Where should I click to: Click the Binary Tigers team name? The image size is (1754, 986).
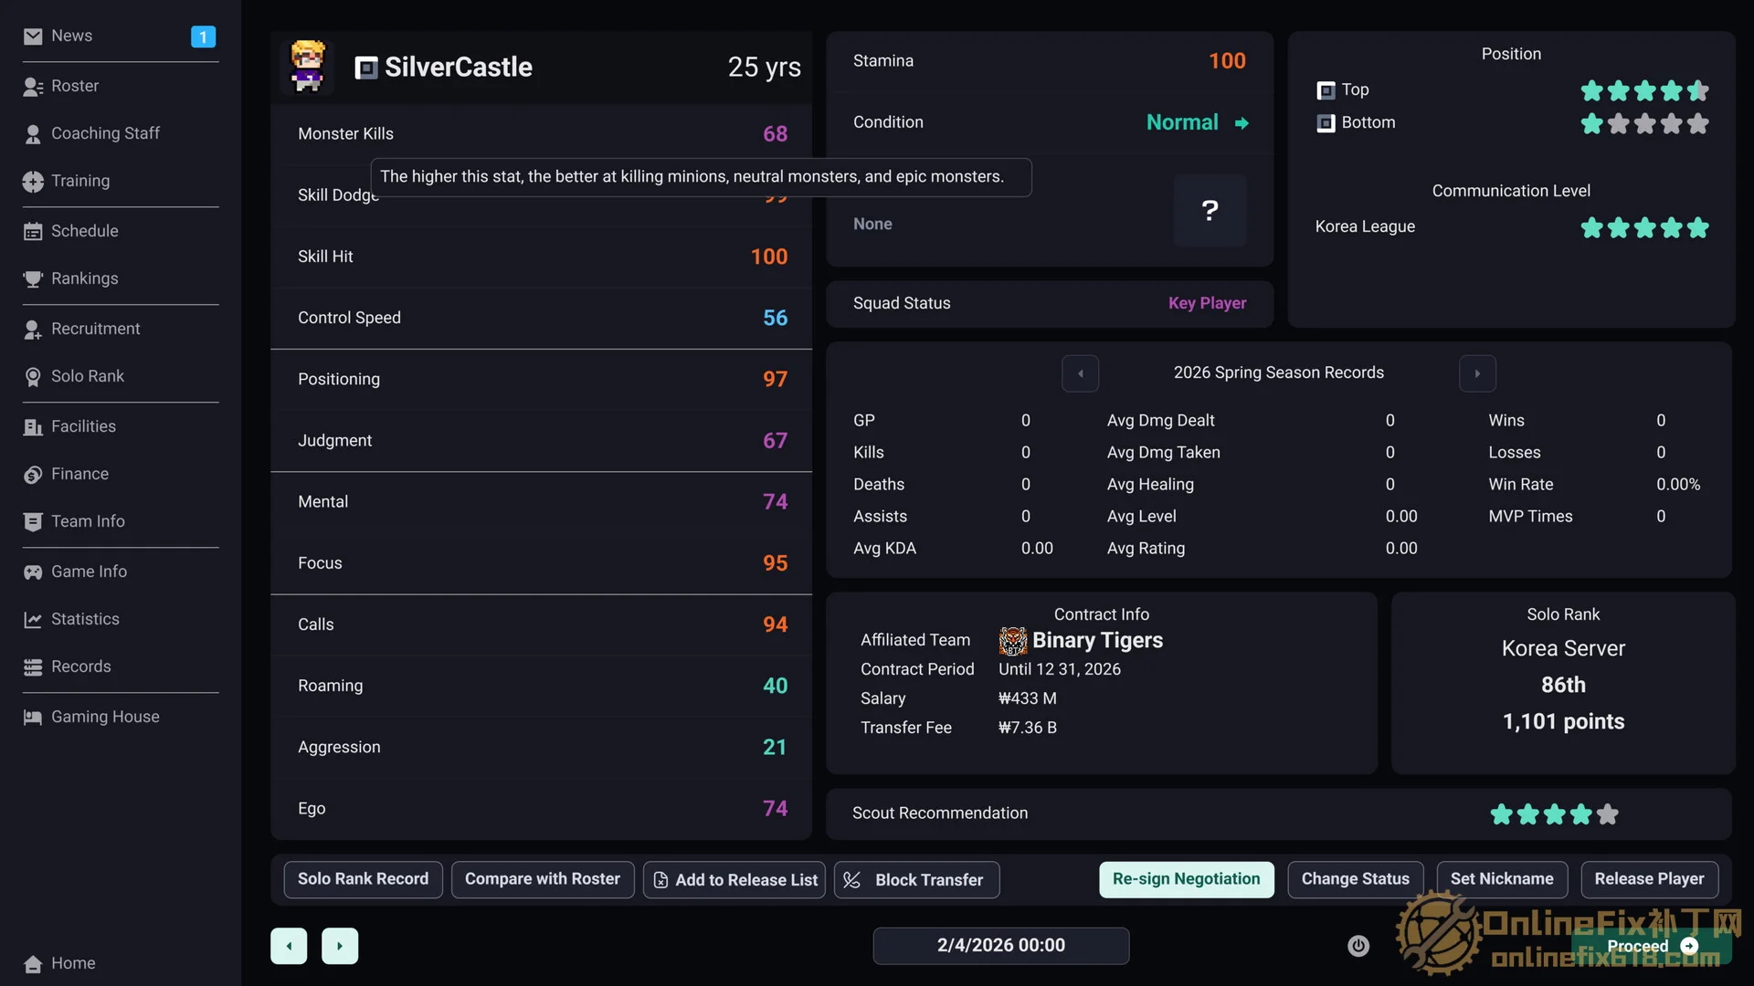click(x=1097, y=640)
